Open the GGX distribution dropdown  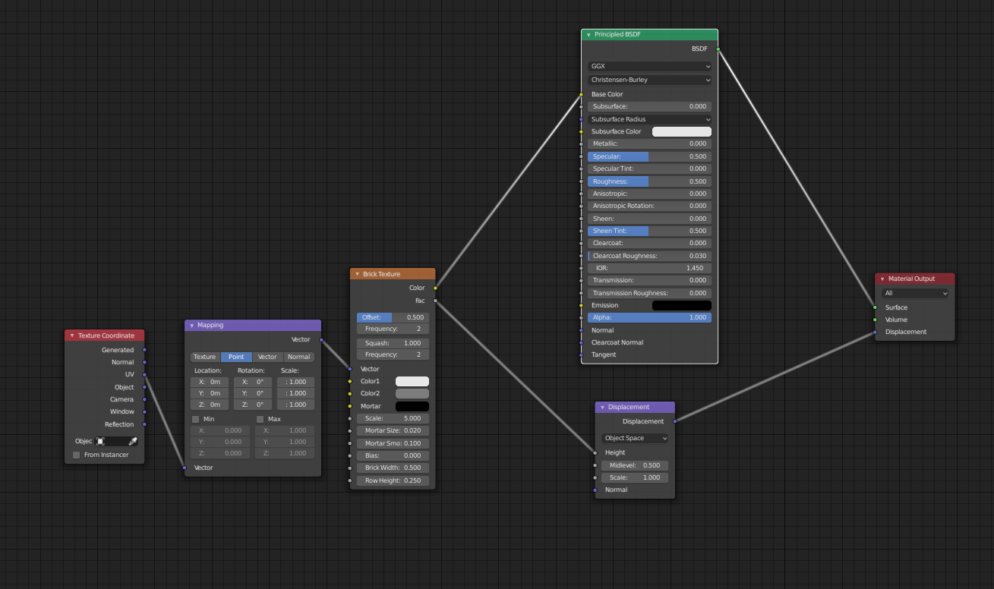648,66
